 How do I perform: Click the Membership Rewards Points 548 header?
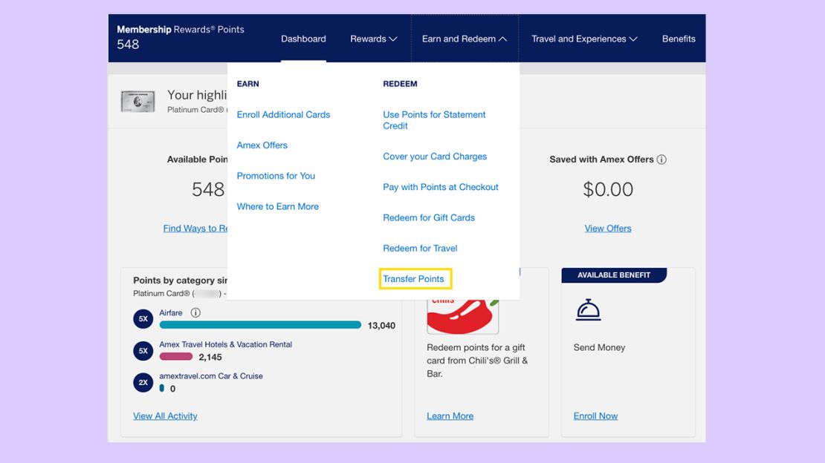pos(181,37)
